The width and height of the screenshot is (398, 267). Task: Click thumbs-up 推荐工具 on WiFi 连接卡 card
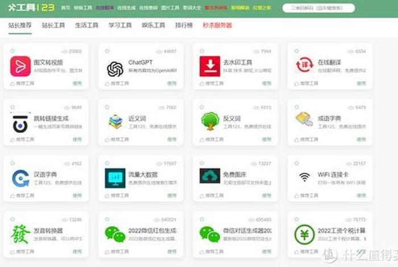pos(306,195)
